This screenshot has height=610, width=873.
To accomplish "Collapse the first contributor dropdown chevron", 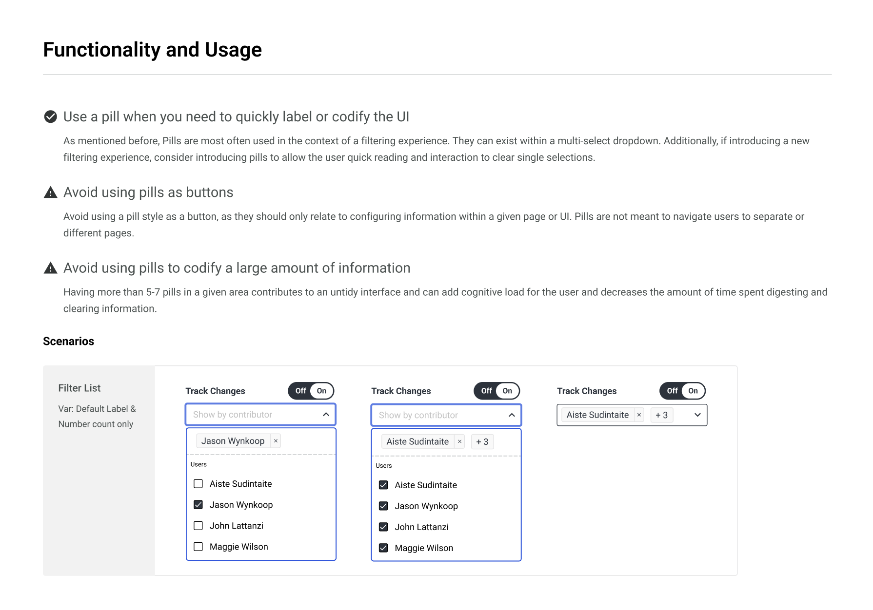I will click(x=326, y=415).
